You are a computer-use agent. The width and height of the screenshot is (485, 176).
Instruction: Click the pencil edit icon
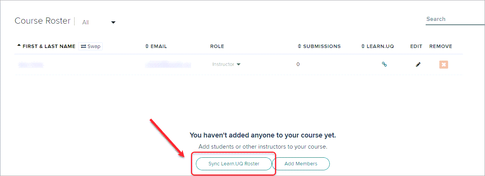coord(418,64)
